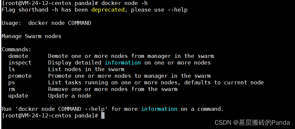Click the typed 'docker node -h' command
Screen dimensions: 295x129
tap(124, 3)
